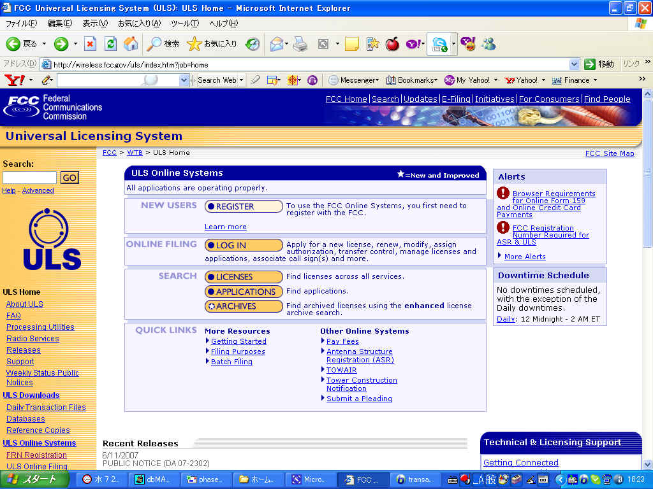Click the Print icon in toolbar
Viewport: 653px width, 489px height.
[x=300, y=44]
